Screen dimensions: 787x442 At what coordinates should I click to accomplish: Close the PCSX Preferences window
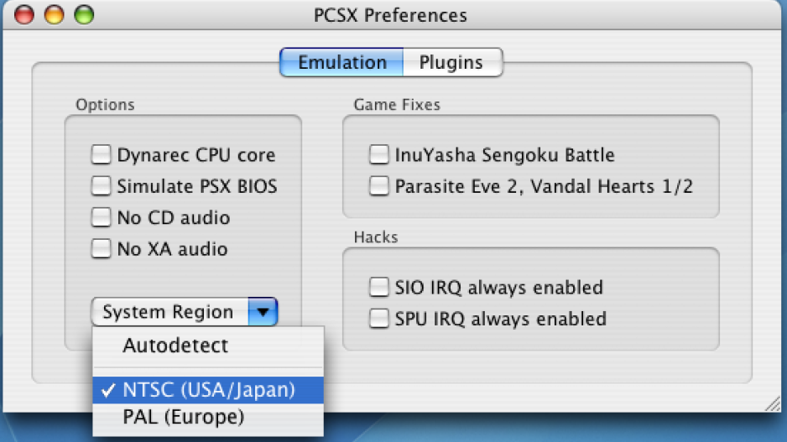tap(24, 14)
